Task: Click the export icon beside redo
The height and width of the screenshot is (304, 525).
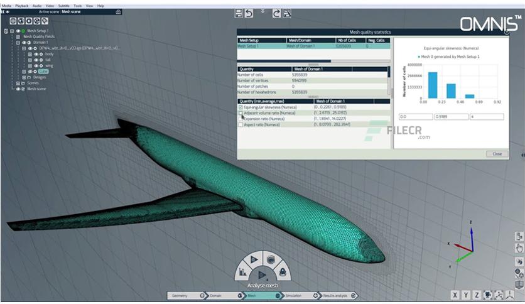Action: 287,13
